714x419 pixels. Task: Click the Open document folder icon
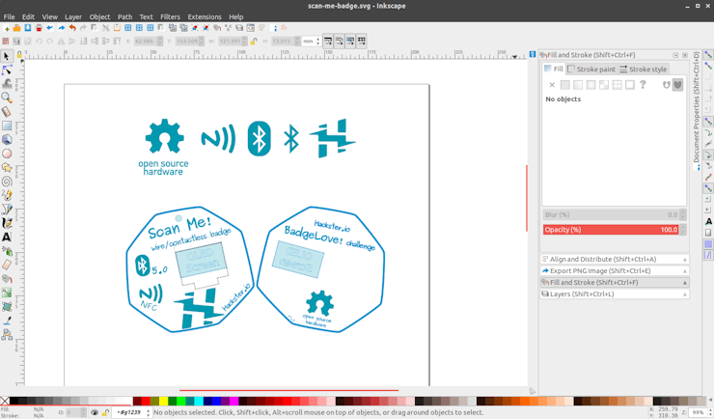16,28
